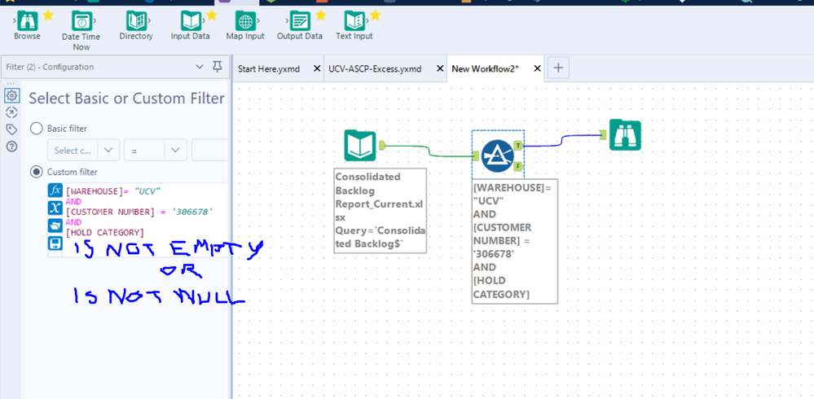Click the Browse tool input anchor
Screen dimensions: 814x399
[x=603, y=135]
